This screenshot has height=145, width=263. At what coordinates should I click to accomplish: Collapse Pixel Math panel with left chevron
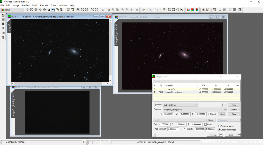coord(154,135)
